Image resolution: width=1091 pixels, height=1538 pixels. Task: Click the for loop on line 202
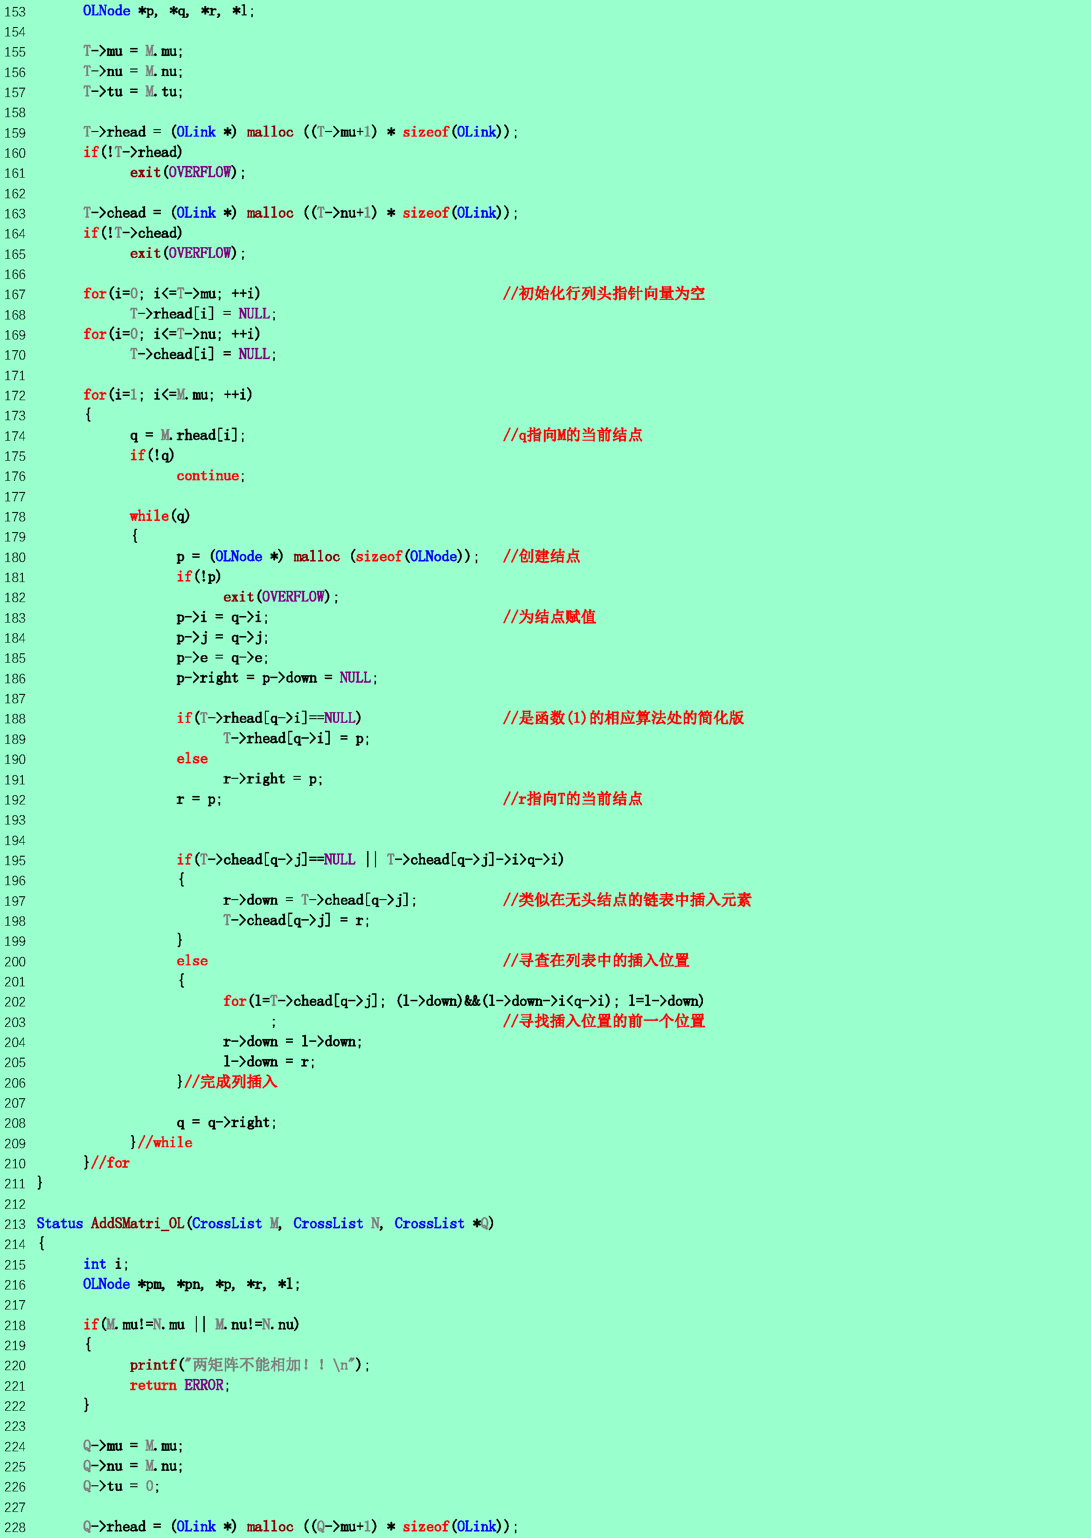pos(464,1001)
